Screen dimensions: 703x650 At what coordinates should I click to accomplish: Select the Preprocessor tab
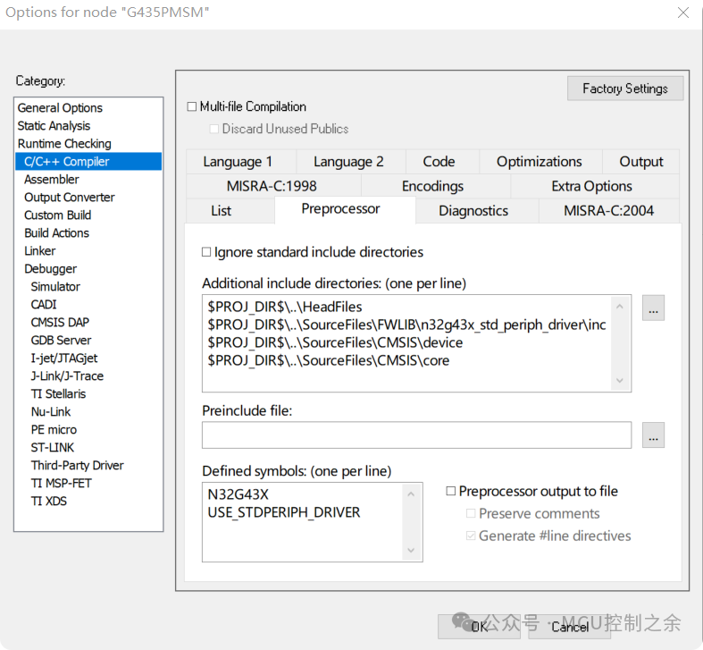pyautogui.click(x=345, y=209)
